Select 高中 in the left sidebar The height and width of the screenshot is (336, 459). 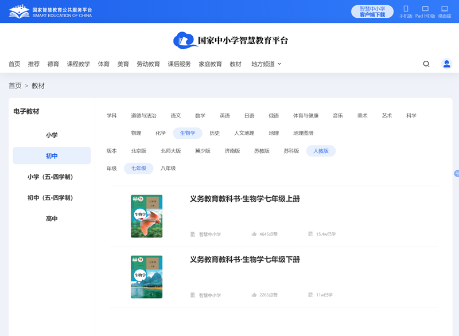[52, 218]
